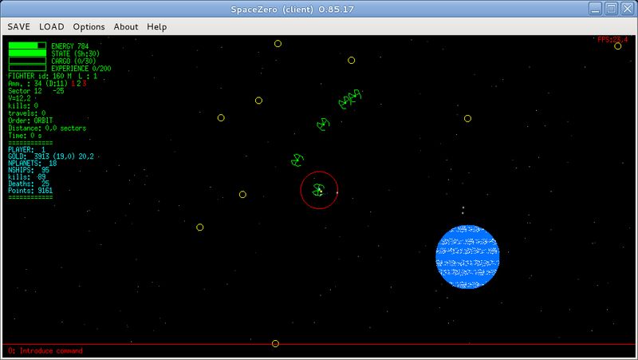Click the 'CARGO (0/30)' readout
Image resolution: width=638 pixels, height=360 pixels.
pos(73,61)
